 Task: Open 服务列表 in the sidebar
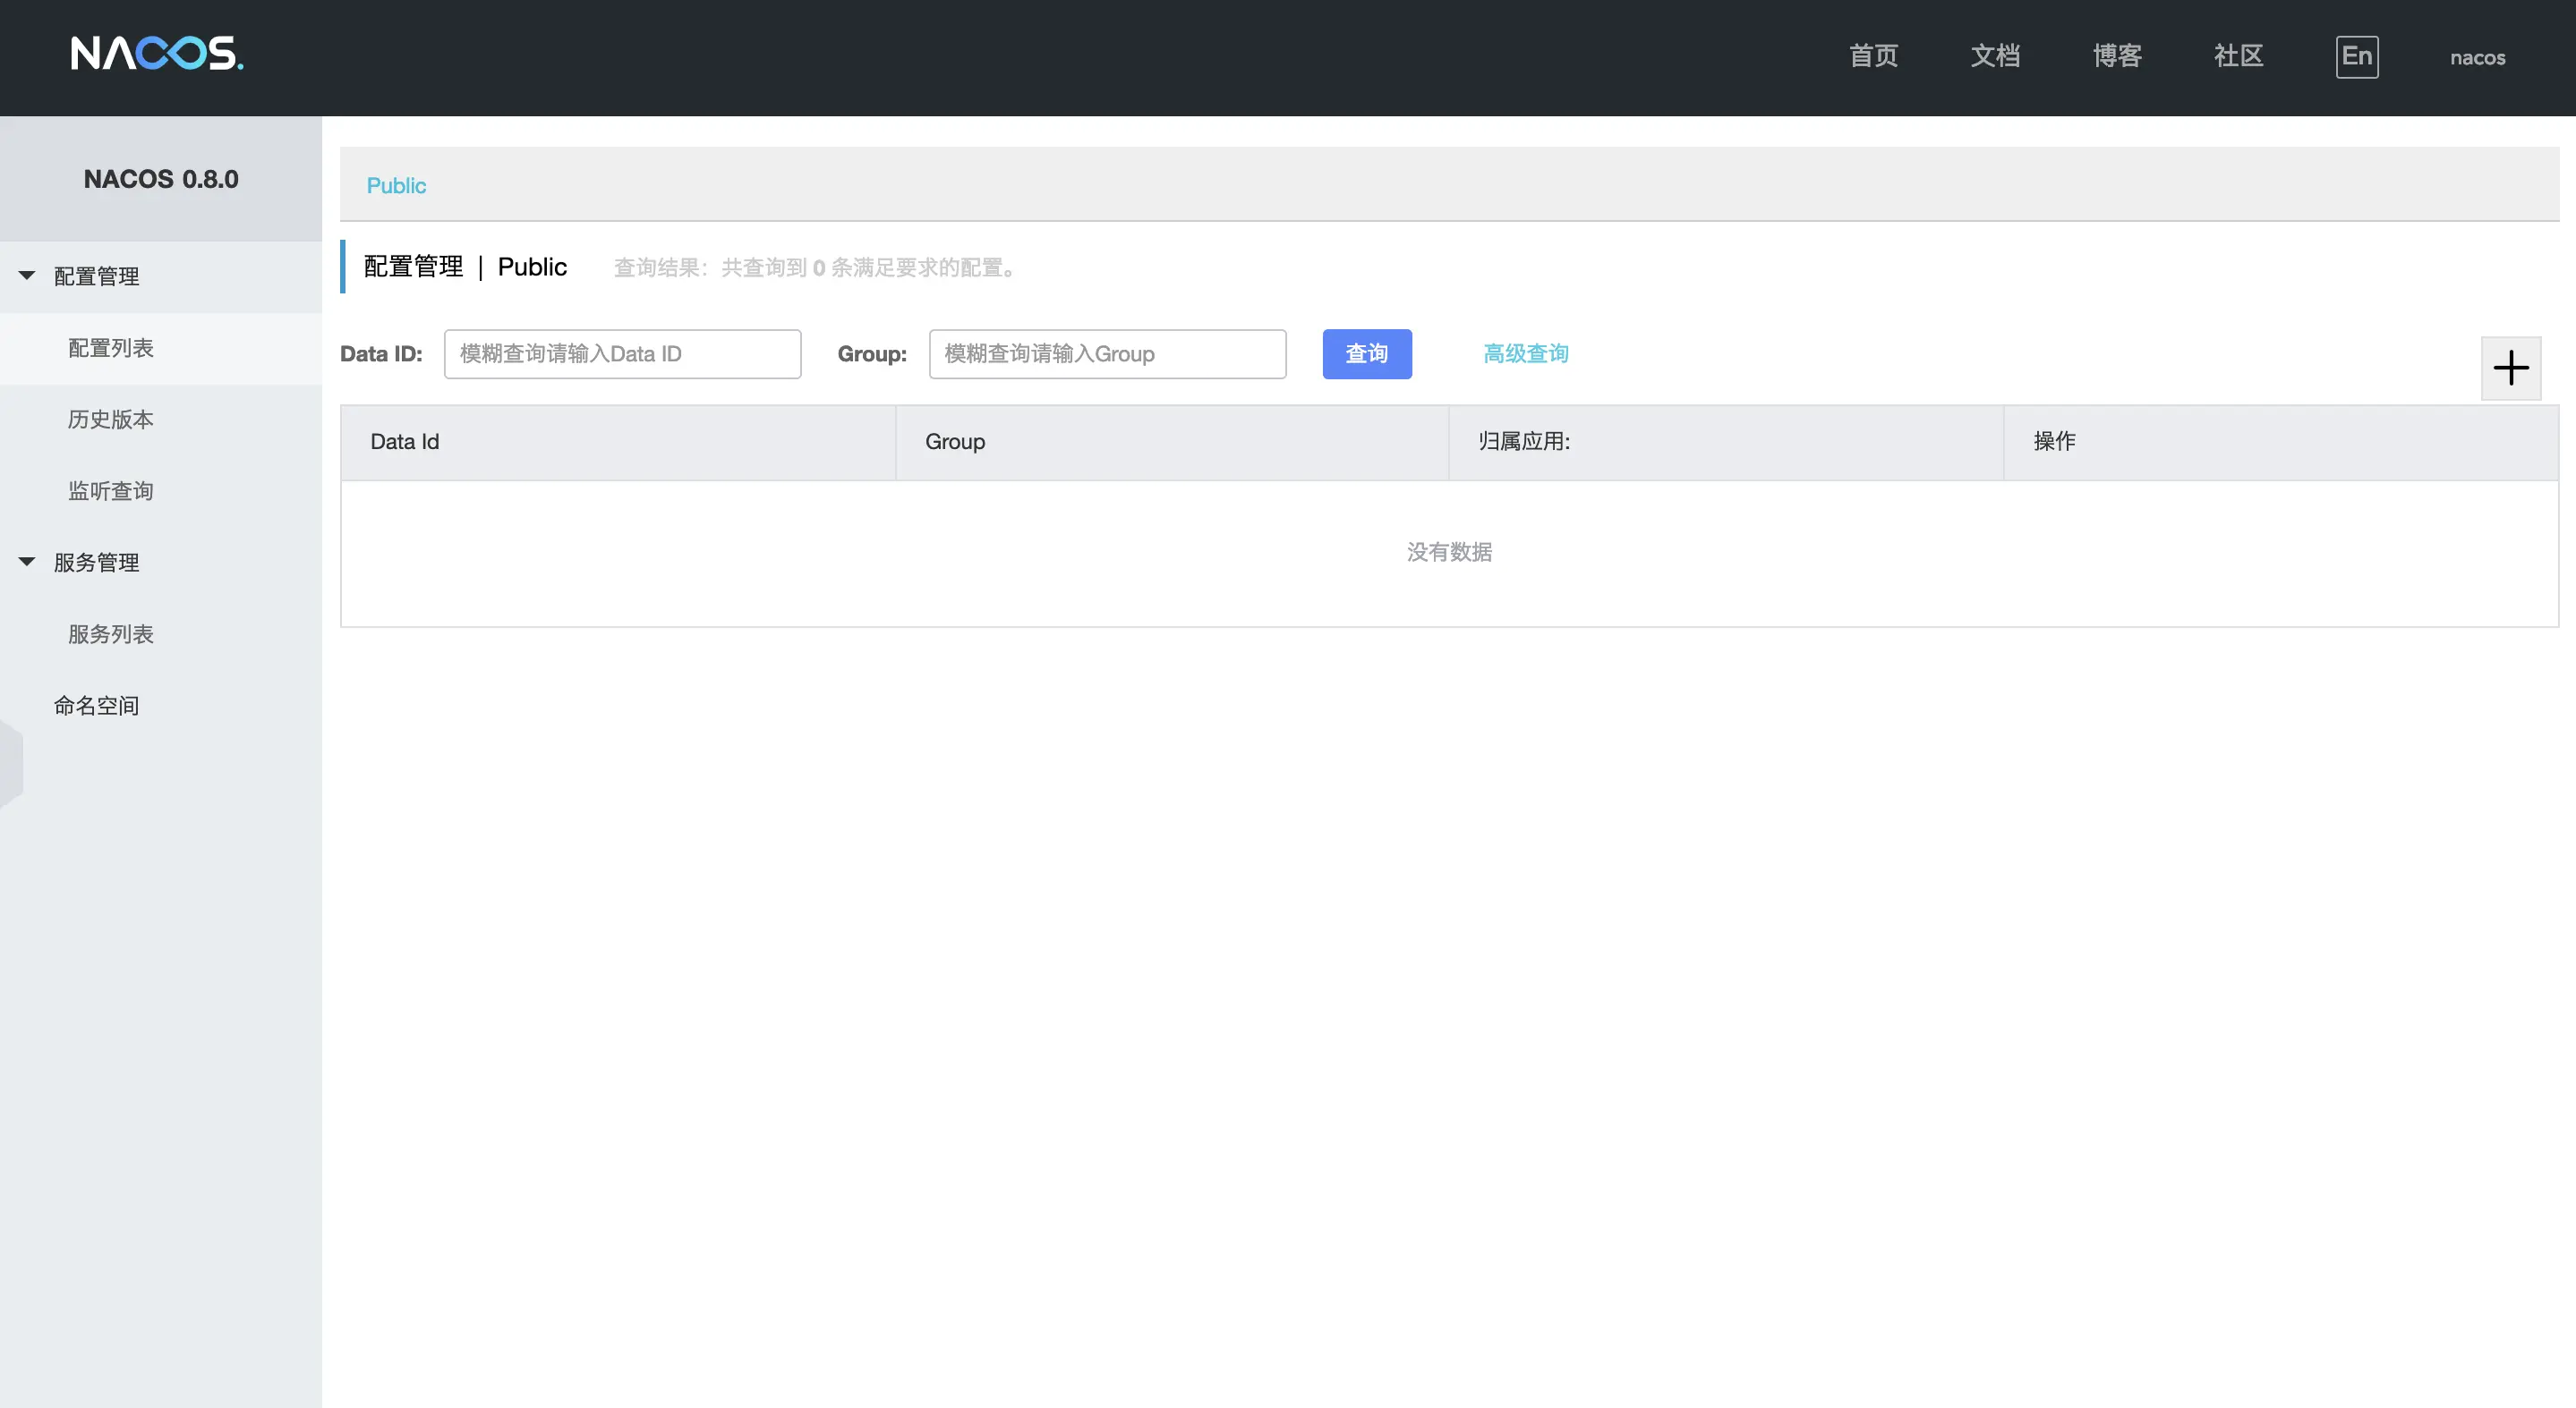pyautogui.click(x=111, y=633)
